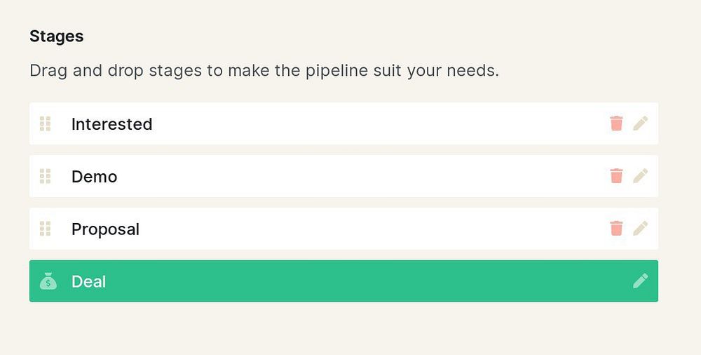701x355 pixels.
Task: Select the Deal stage label
Action: (88, 282)
